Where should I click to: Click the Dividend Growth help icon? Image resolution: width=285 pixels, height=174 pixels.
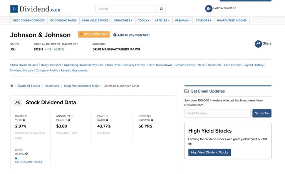tap(152, 120)
